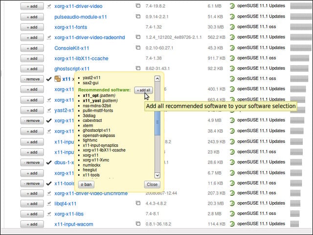Click repository icon in xorg-x11-fonts row
The height and width of the screenshot is (235, 313).
[x=232, y=27]
